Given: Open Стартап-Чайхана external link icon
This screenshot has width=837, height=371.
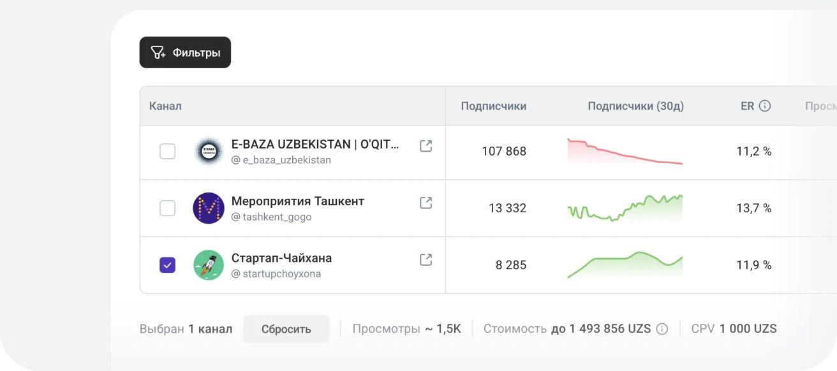Looking at the screenshot, I should click(x=426, y=259).
